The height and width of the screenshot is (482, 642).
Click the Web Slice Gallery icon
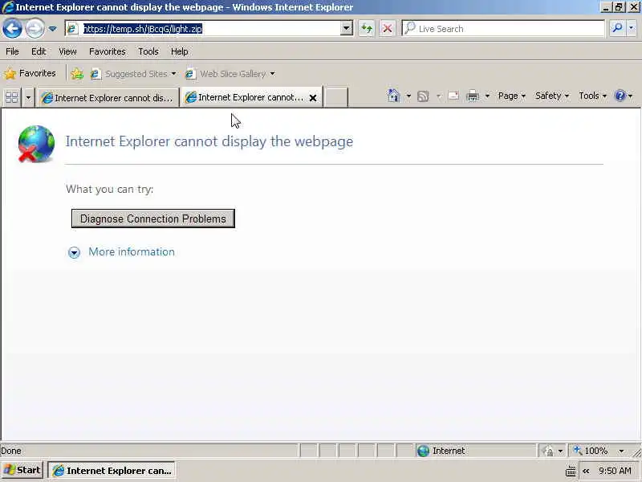[189, 74]
